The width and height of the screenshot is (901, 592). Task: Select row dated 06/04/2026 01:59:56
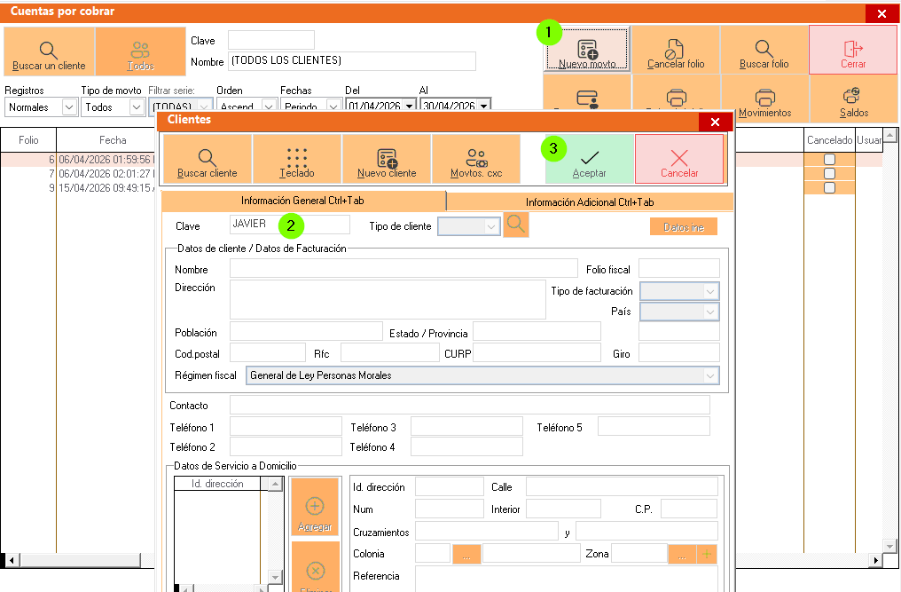coord(78,160)
